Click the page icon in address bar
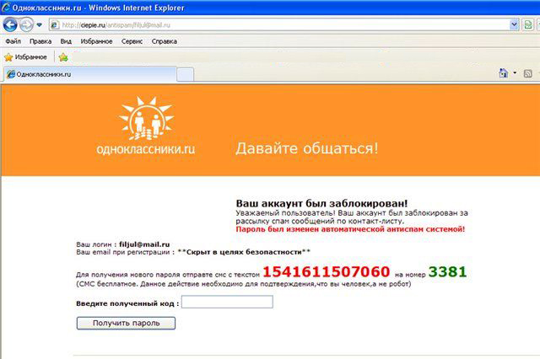 tap(54, 24)
